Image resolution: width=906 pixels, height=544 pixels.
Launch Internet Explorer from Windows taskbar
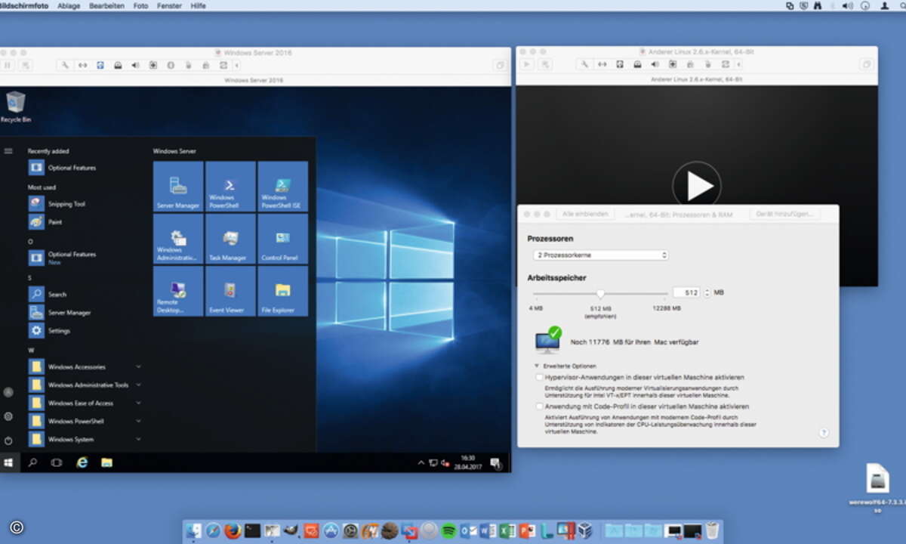point(82,462)
